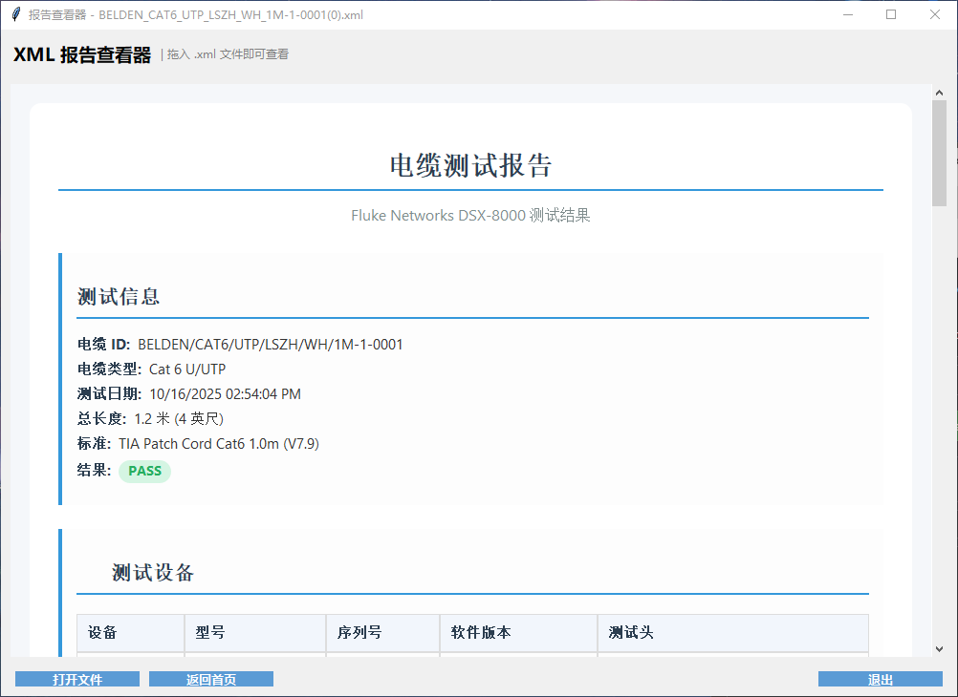Screen dimensions: 958x697
Task: Click the 拖入 .xml 文件即可查看 hint text
Action: tap(228, 54)
